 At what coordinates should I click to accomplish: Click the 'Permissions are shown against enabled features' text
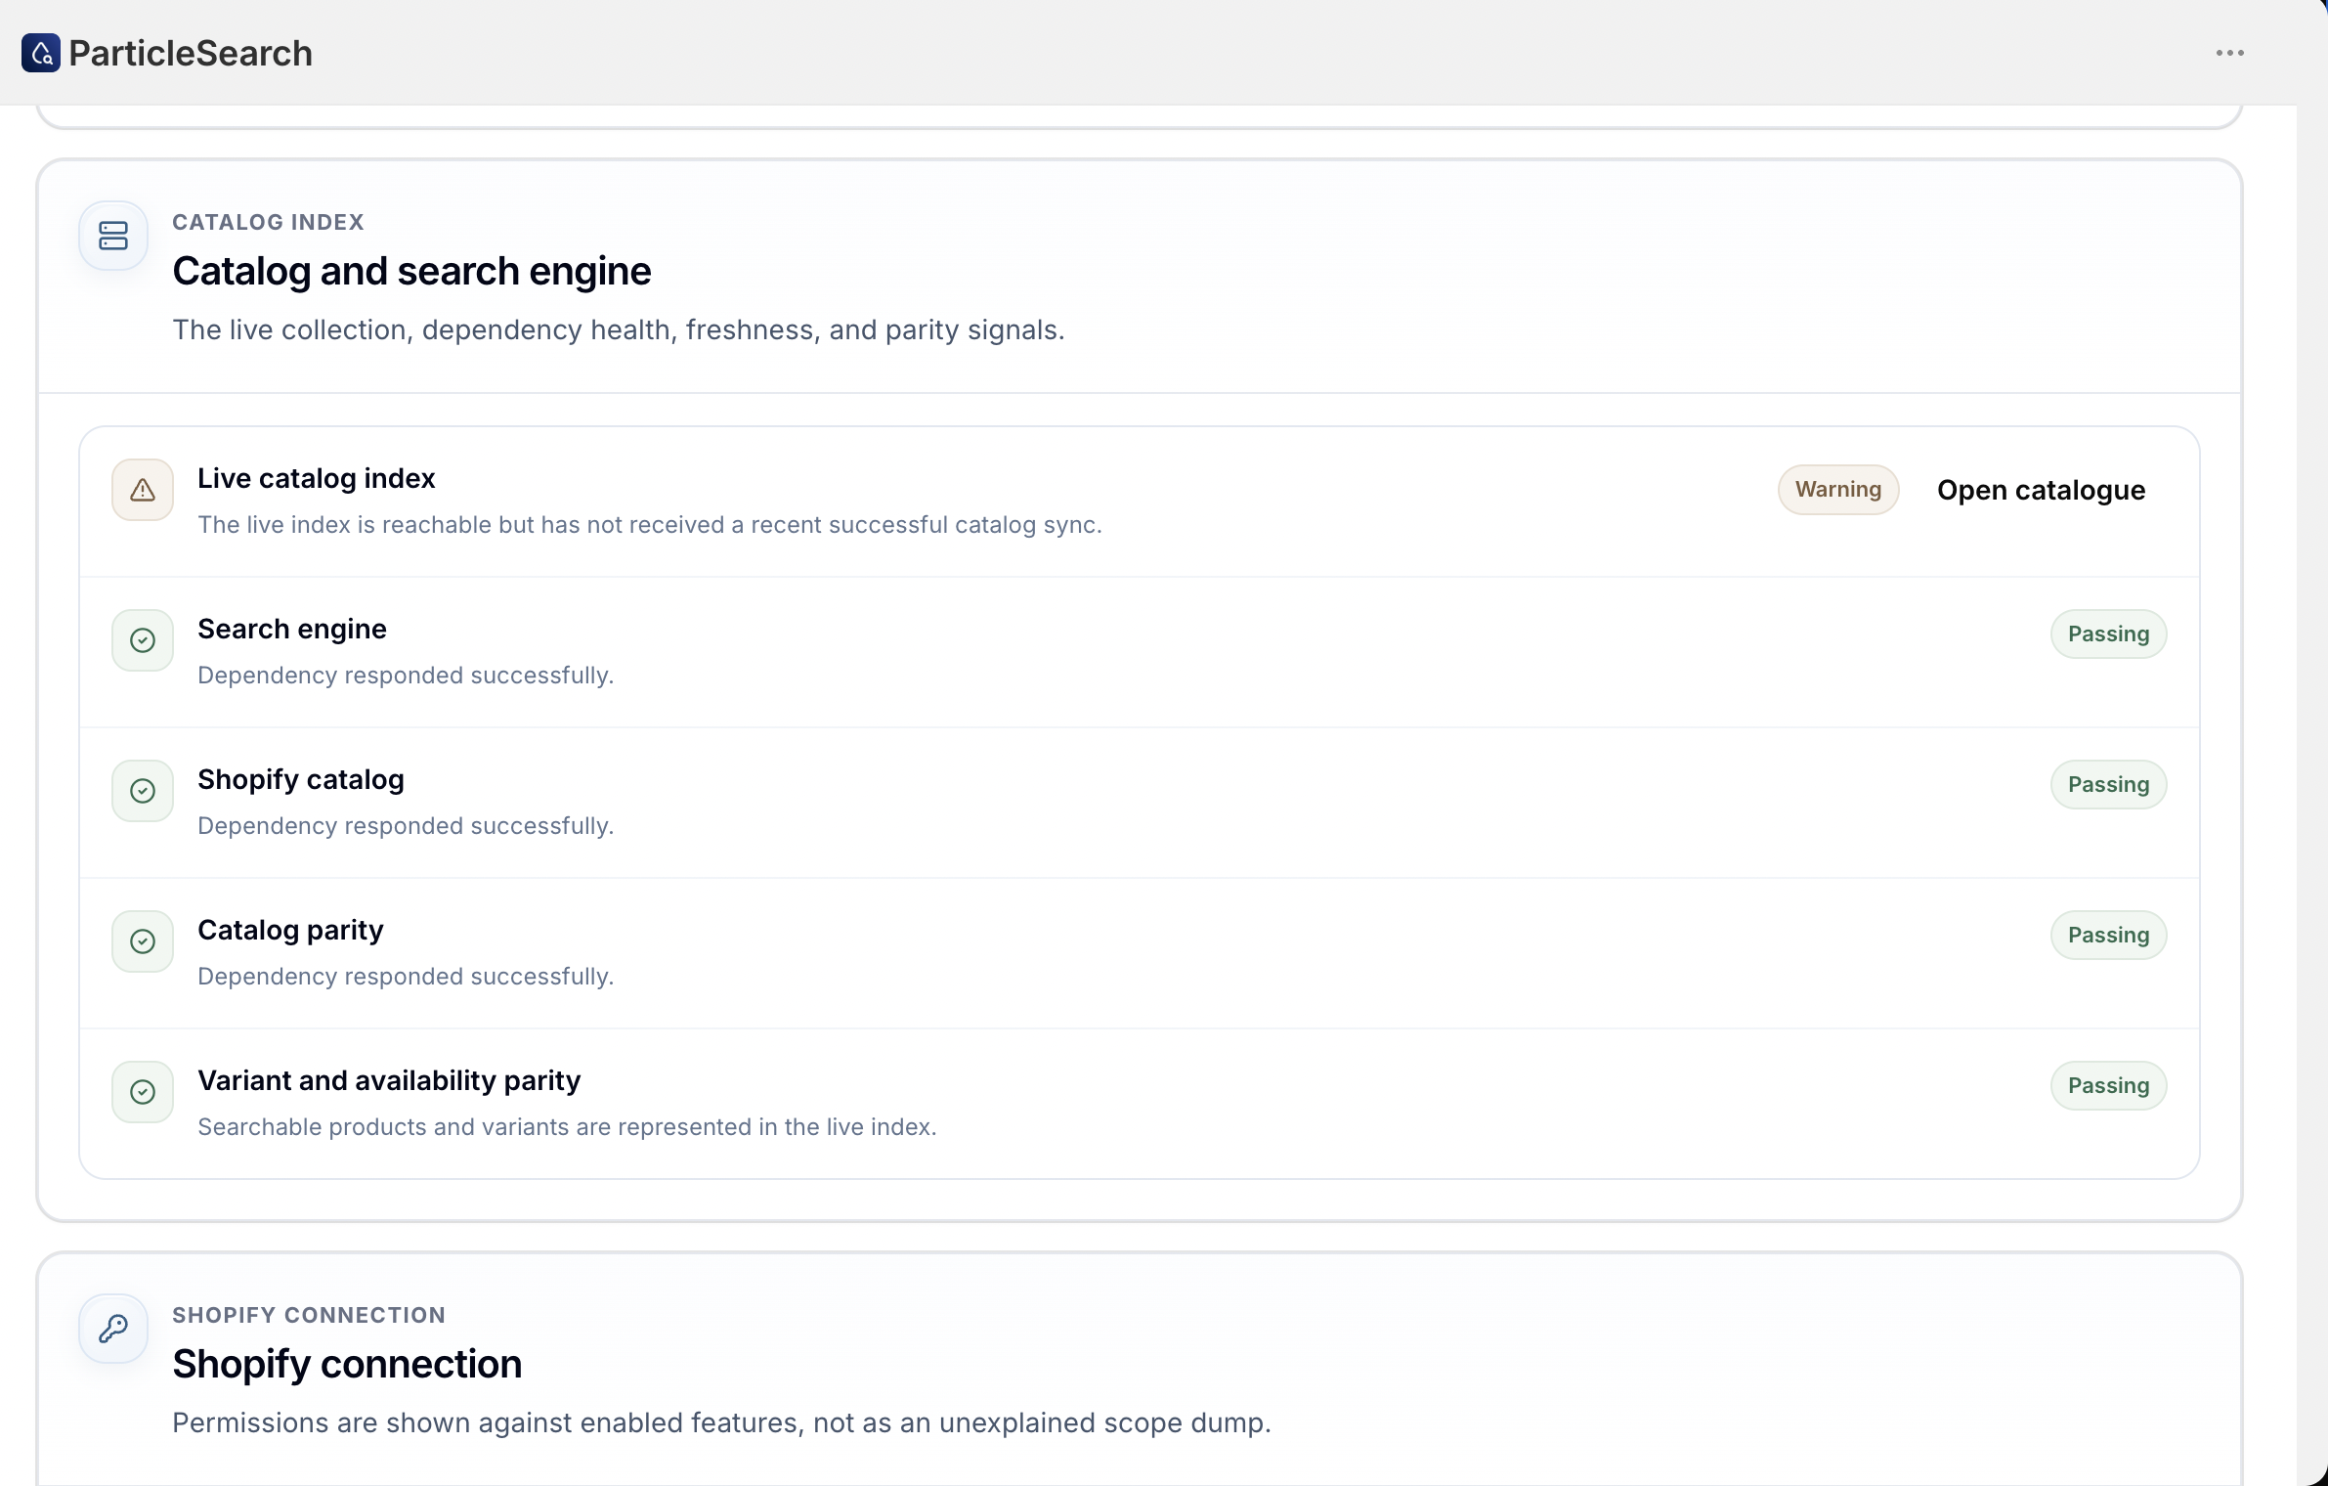tap(721, 1422)
